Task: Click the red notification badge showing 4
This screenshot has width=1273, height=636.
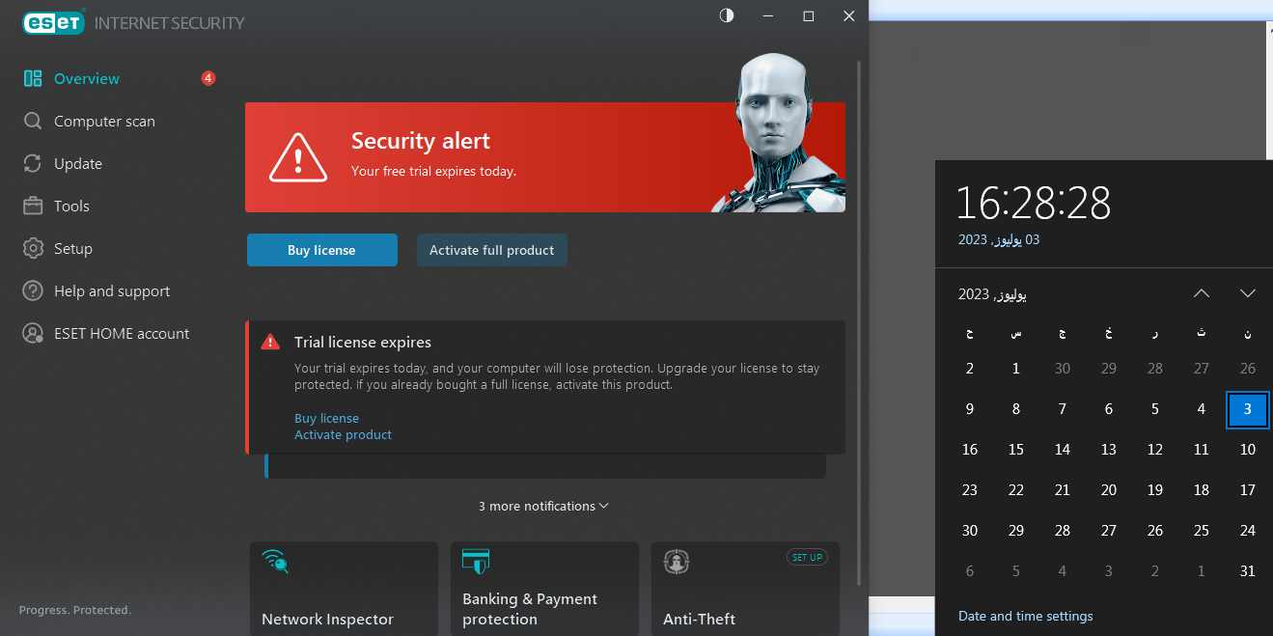Action: pyautogui.click(x=208, y=78)
